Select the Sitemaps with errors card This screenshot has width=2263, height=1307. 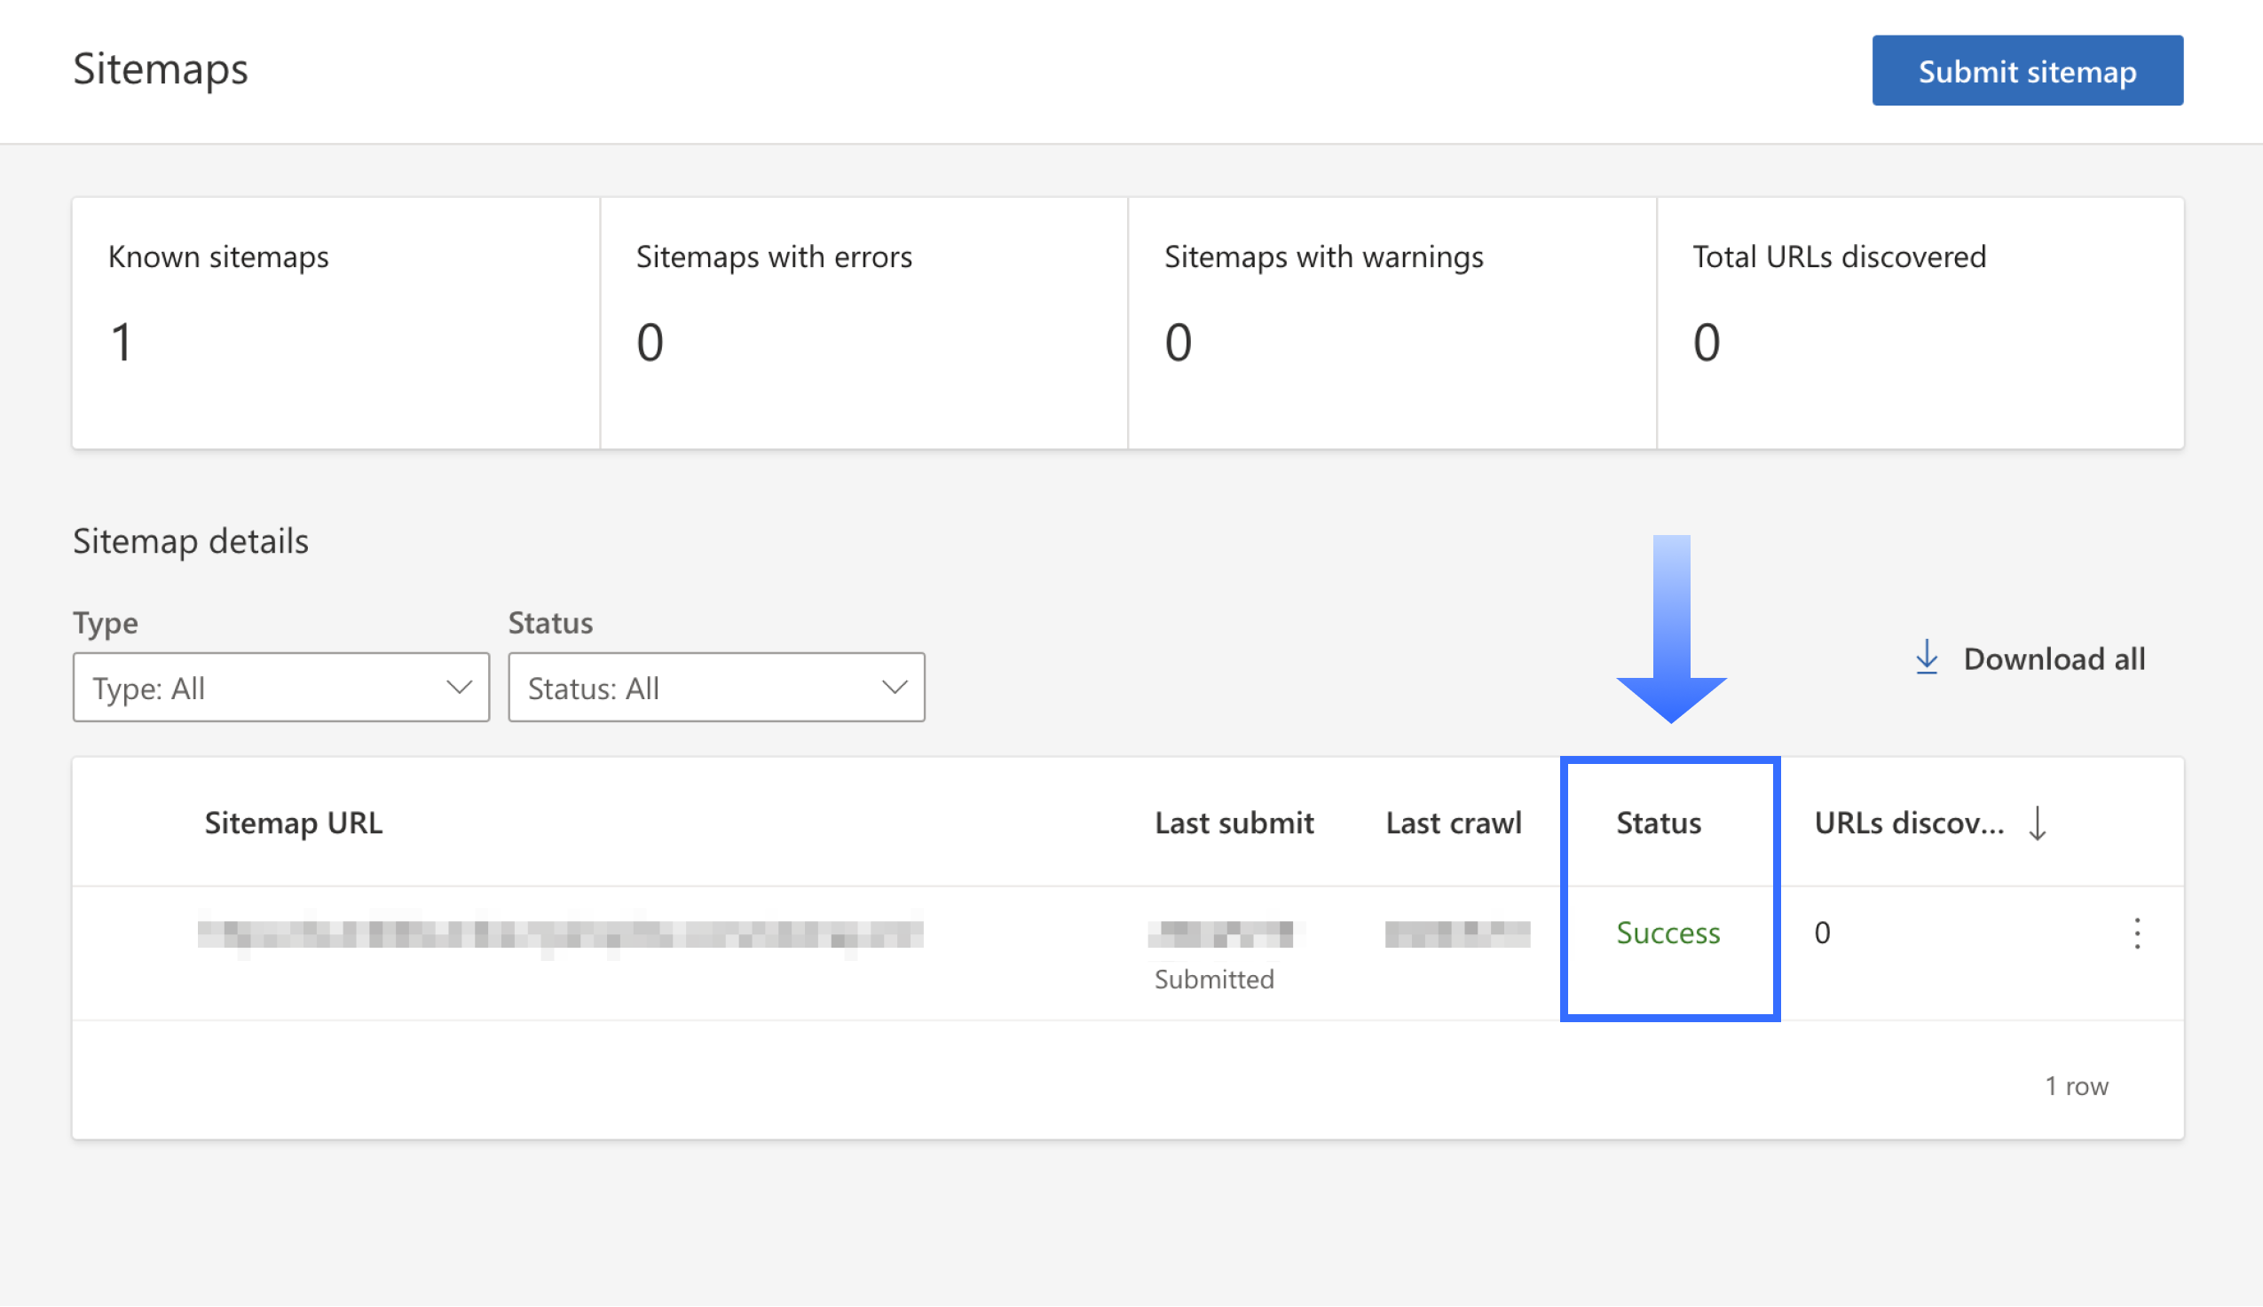pos(863,323)
